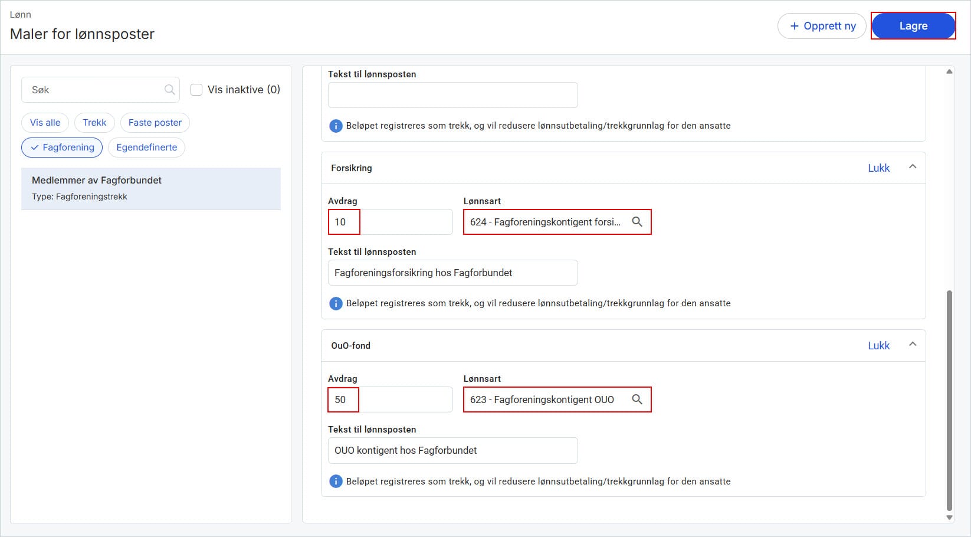Click info icon under OuO-fond section
The image size is (971, 537).
point(336,482)
